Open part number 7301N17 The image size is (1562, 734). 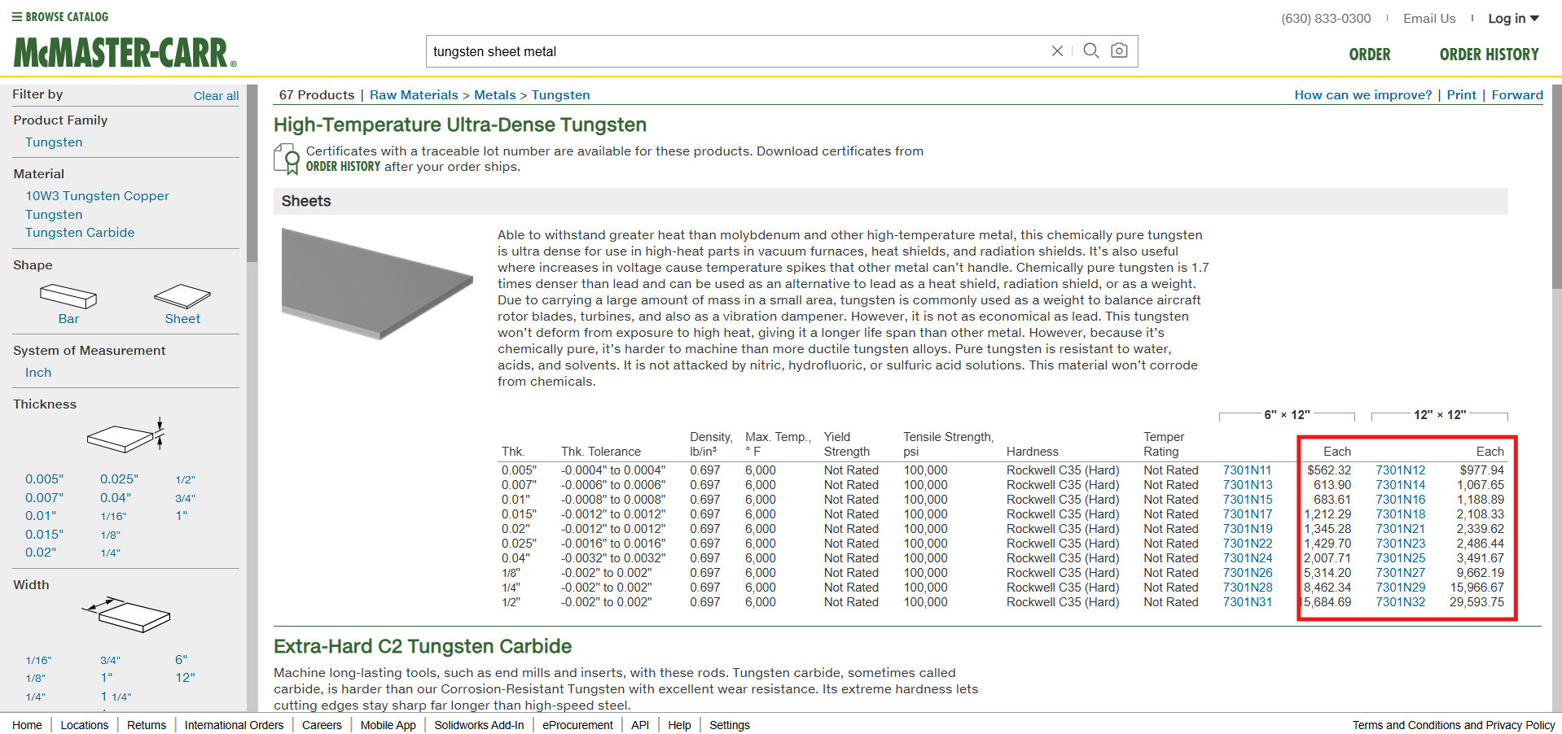click(1247, 514)
